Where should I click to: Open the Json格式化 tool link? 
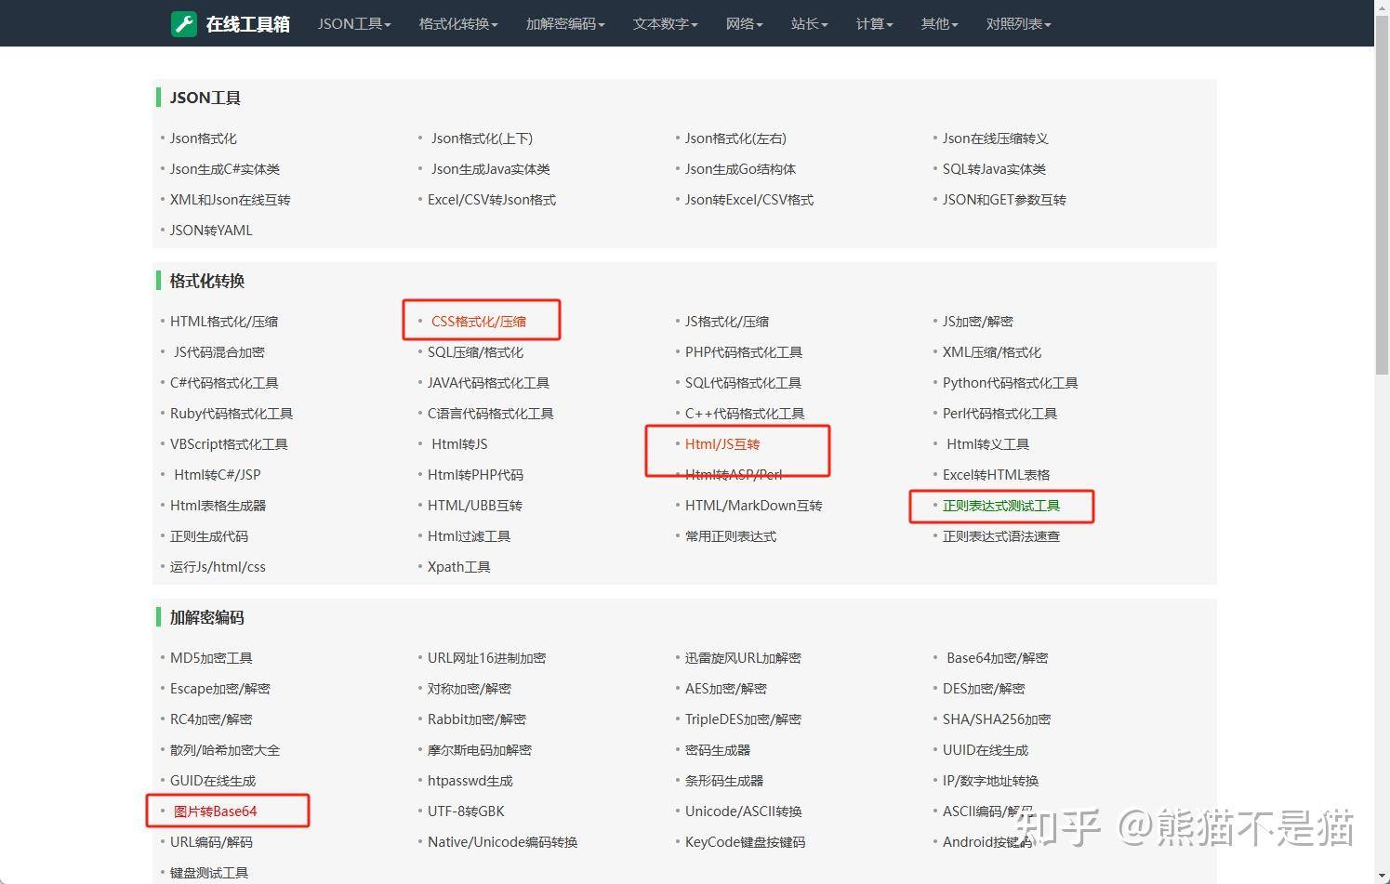[x=204, y=139]
